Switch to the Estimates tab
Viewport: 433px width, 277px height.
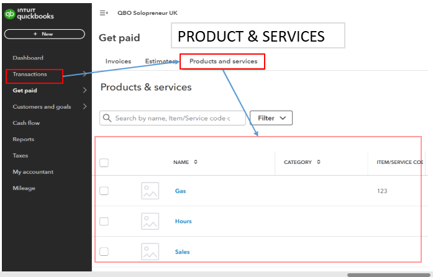point(160,61)
